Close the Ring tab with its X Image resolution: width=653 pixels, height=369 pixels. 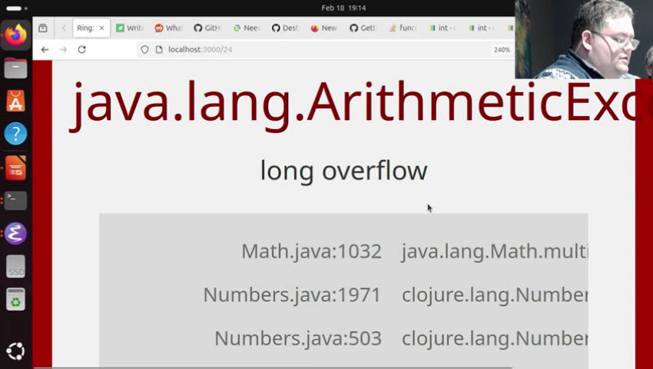(x=101, y=28)
